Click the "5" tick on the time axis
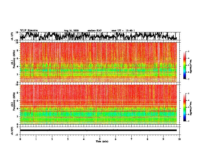This screenshot has width=202, height=156. coord(100,139)
